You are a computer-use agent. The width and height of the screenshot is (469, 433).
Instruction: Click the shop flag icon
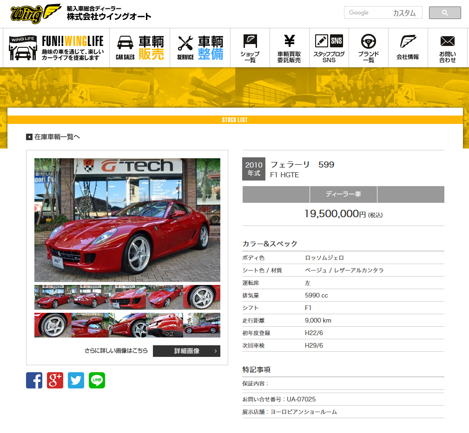coord(250,41)
